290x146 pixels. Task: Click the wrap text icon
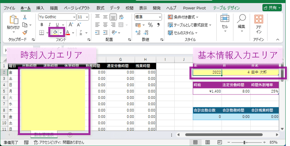click(x=121, y=17)
